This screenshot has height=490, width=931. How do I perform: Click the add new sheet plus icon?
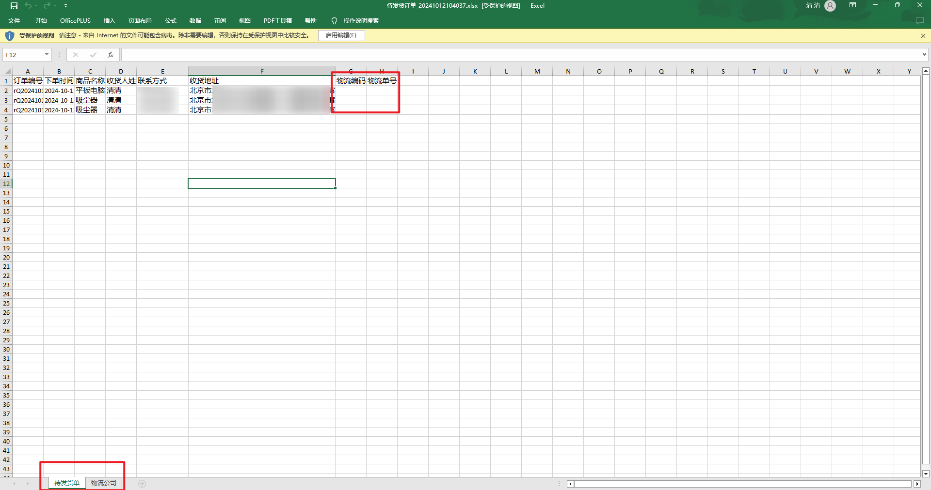coord(142,483)
